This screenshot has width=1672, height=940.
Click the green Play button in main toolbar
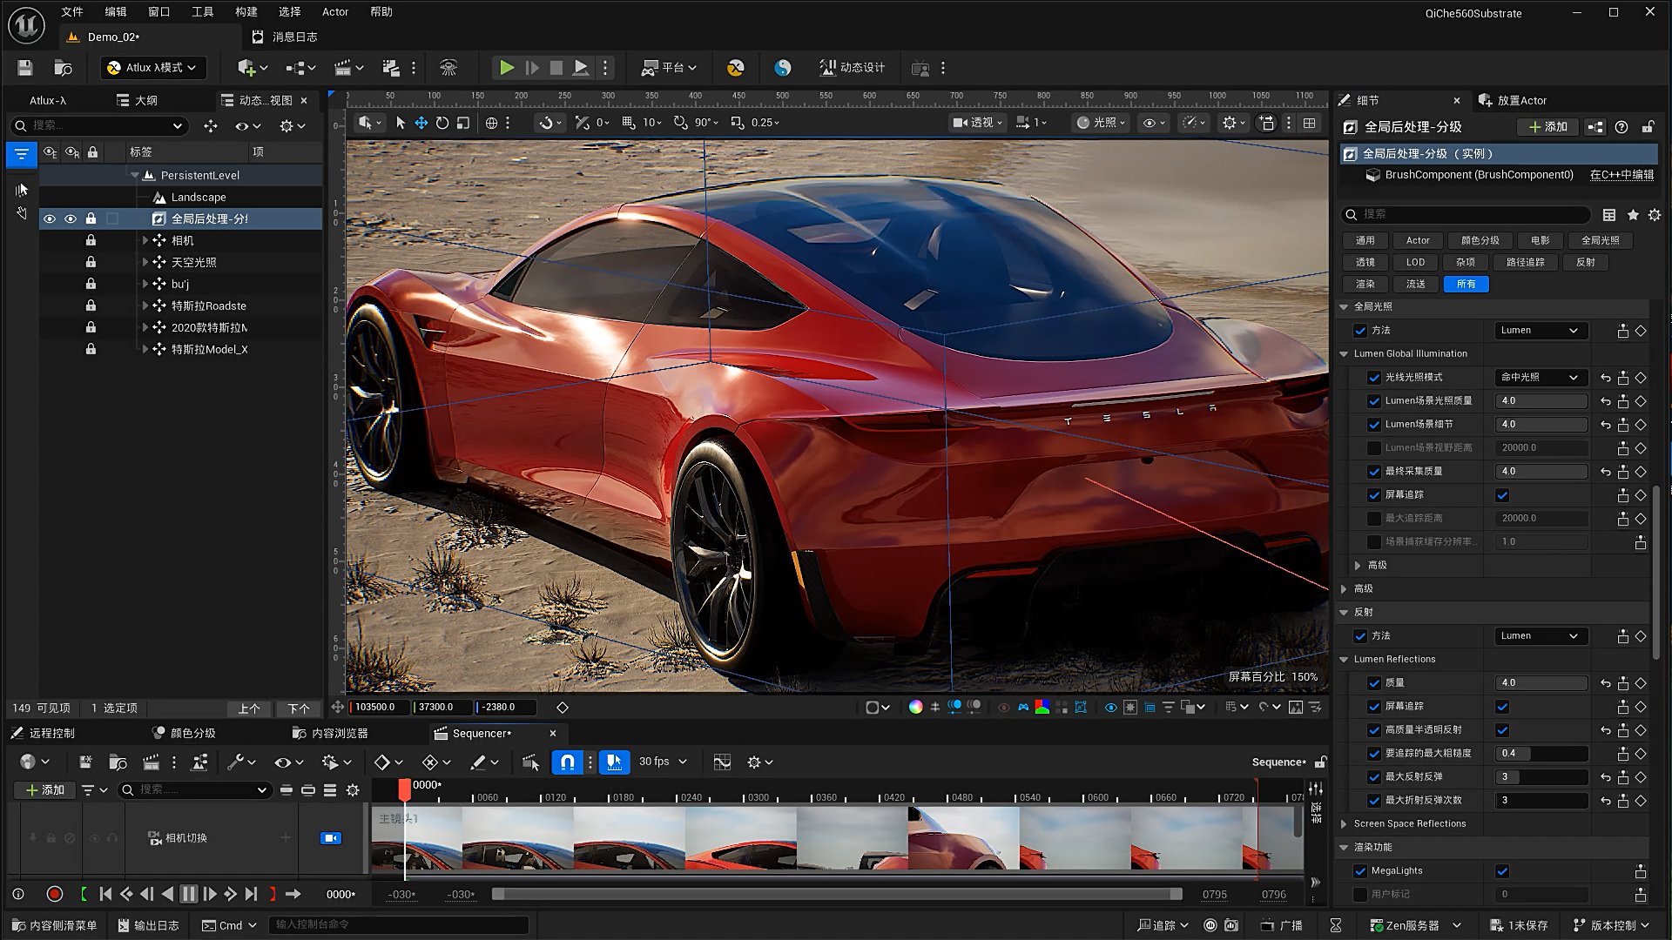click(x=506, y=67)
